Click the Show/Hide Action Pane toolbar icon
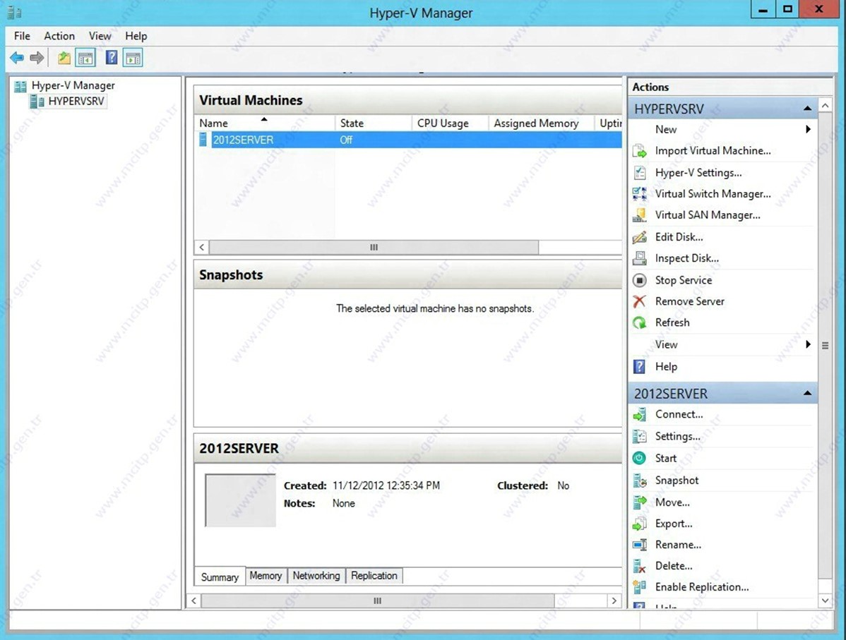 [x=133, y=58]
